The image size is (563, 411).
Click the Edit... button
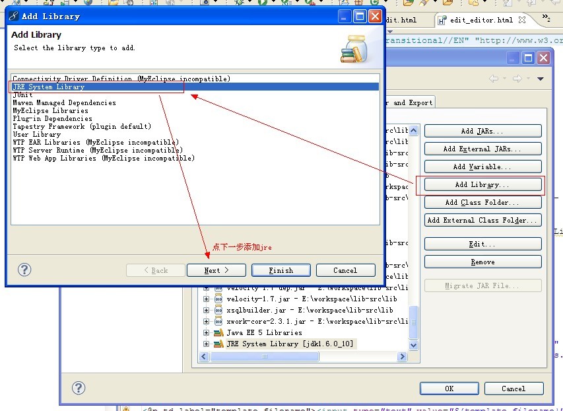(x=483, y=244)
